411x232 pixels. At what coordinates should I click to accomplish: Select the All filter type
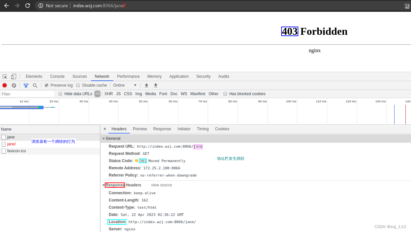97,94
